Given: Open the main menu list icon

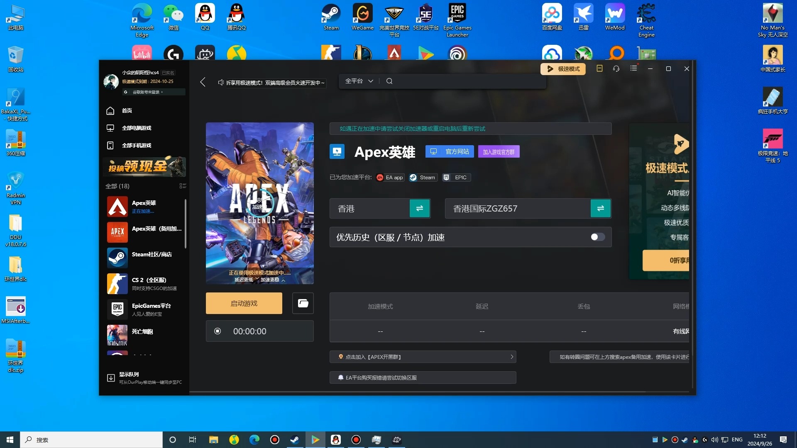Looking at the screenshot, I should [633, 68].
